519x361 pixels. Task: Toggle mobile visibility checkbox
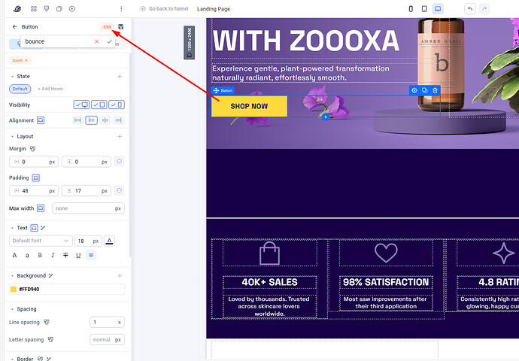pyautogui.click(x=117, y=105)
